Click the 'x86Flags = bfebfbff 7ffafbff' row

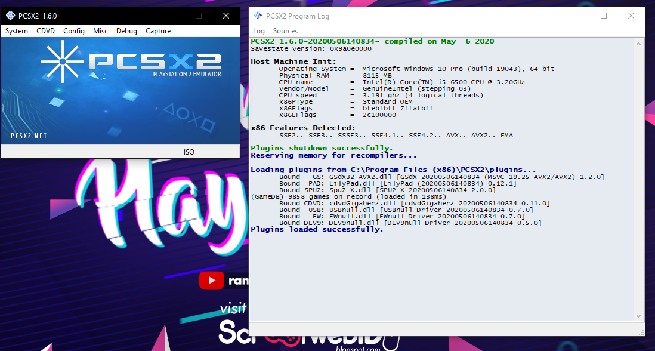pos(356,108)
